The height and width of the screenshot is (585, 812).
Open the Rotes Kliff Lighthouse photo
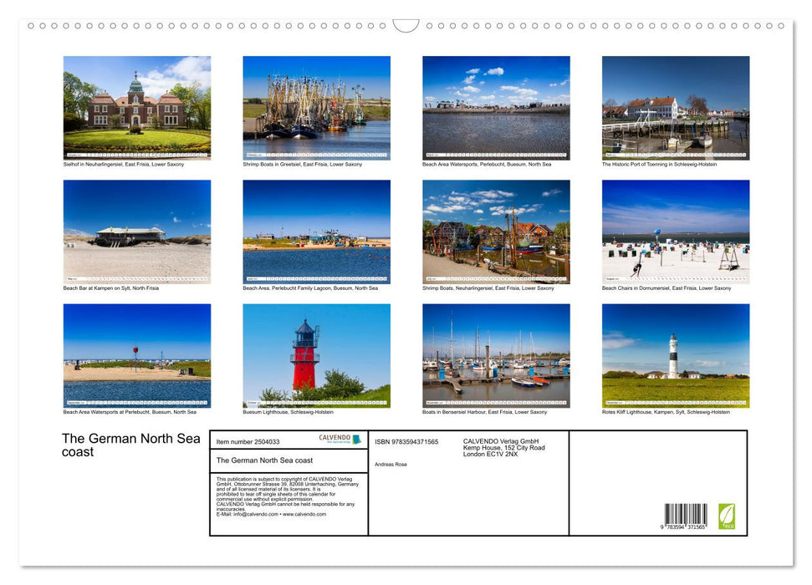(676, 356)
